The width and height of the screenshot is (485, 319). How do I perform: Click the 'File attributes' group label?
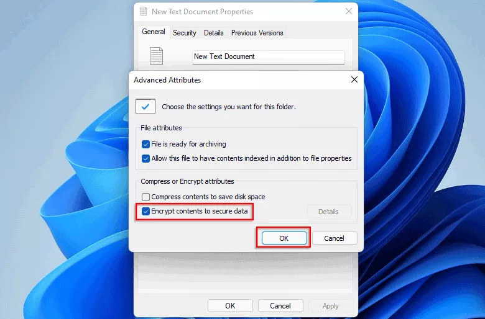(x=161, y=128)
